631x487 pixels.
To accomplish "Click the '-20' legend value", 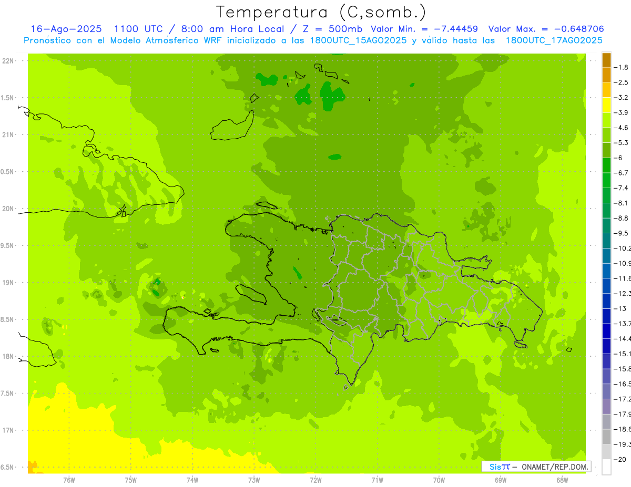I will pos(620,460).
